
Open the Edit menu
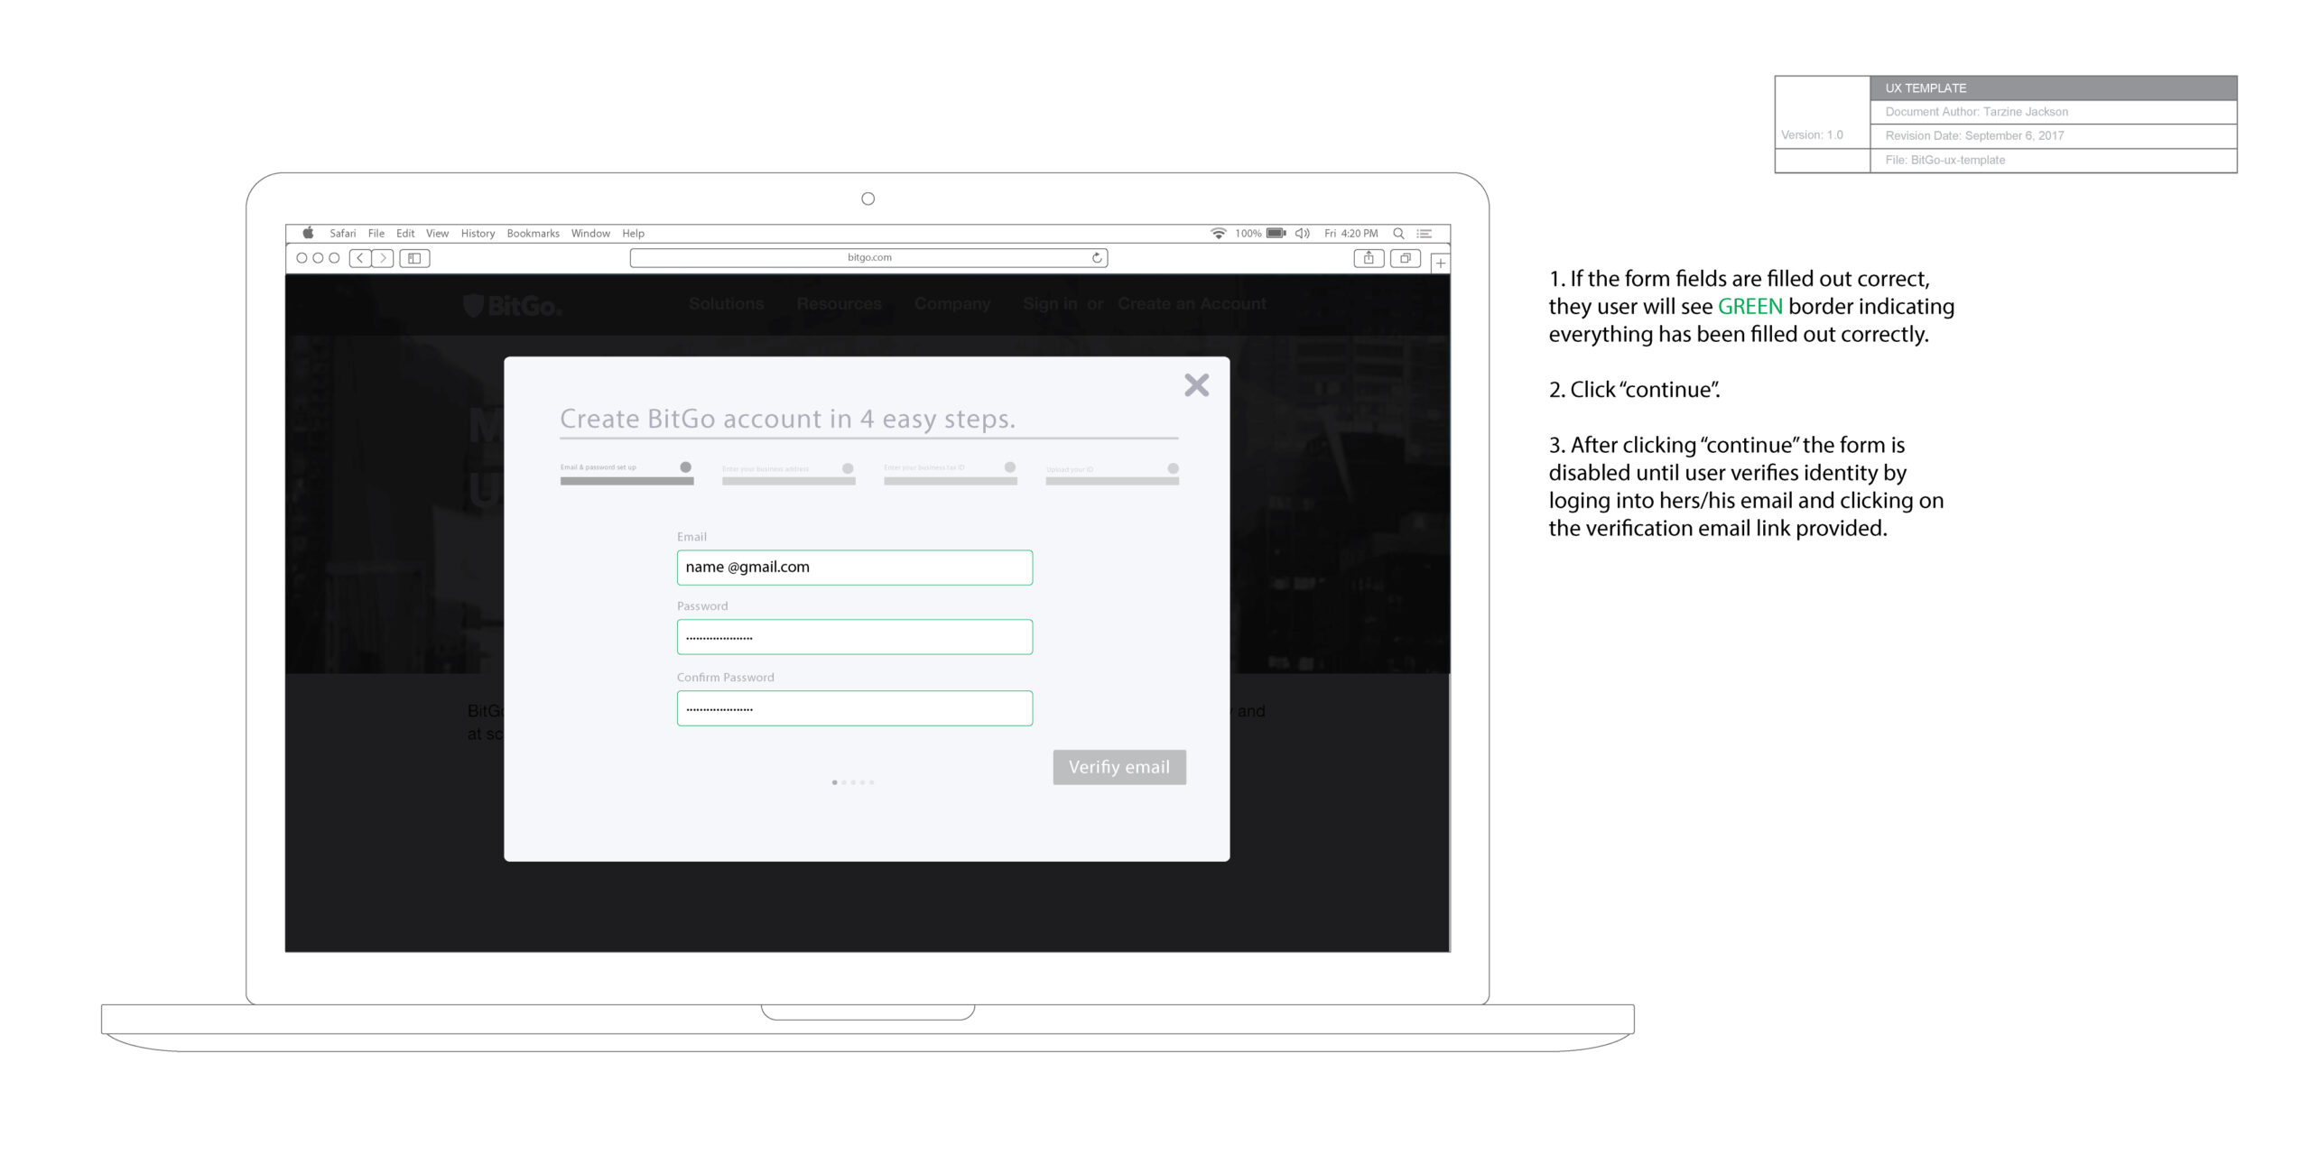pos(405,233)
